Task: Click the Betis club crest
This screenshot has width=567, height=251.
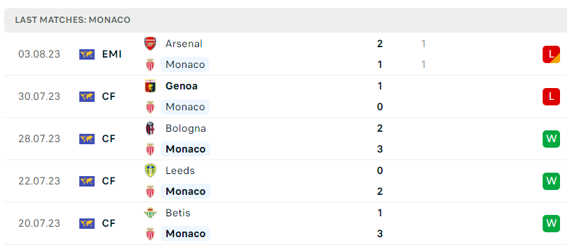Action: tap(150, 213)
